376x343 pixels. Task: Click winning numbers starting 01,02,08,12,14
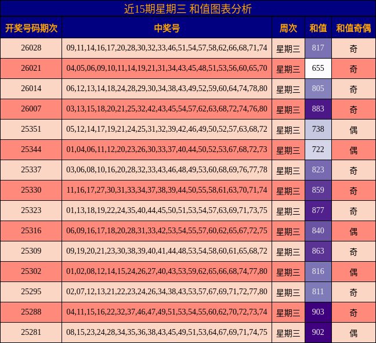click(167, 272)
